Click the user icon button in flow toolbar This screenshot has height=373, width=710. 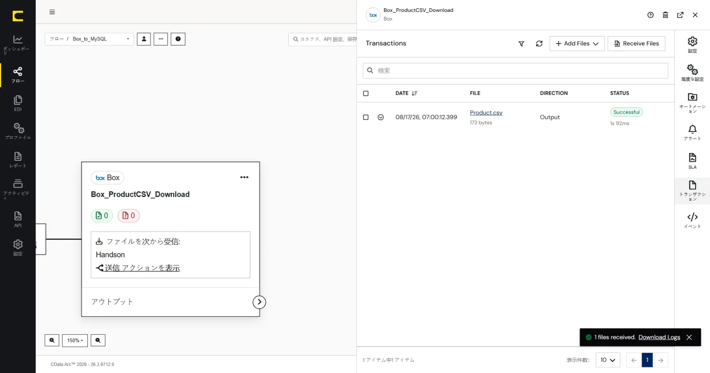click(144, 39)
